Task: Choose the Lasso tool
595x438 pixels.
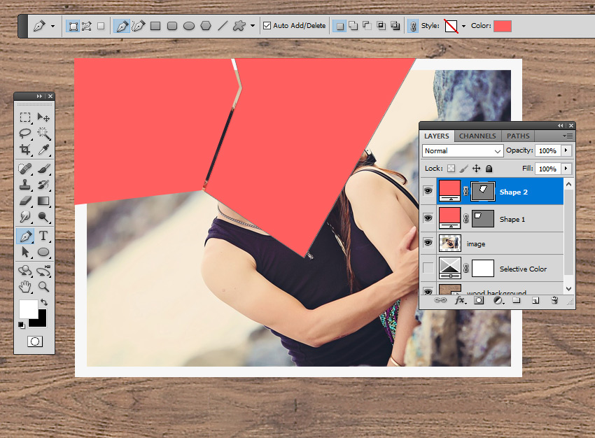Action: (x=25, y=133)
